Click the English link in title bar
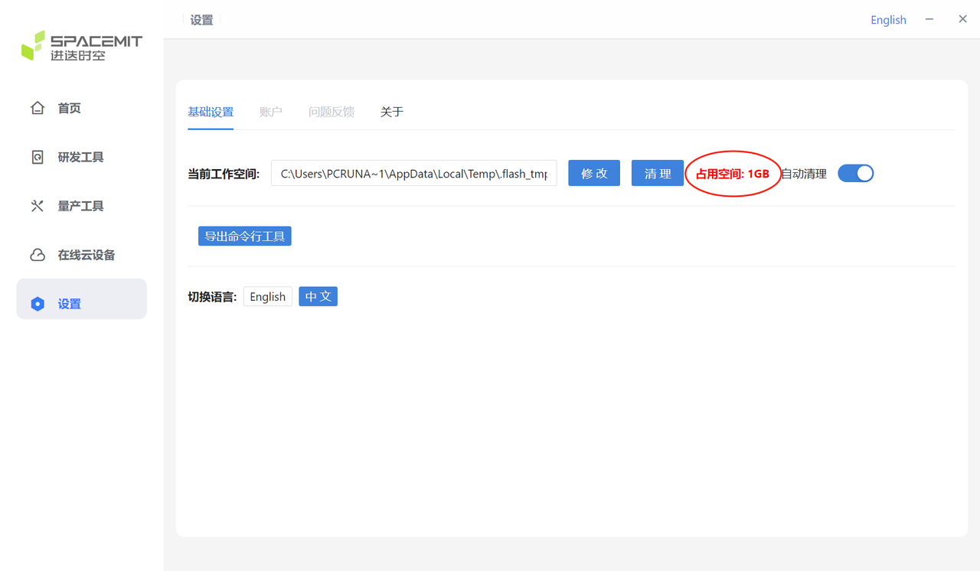980x571 pixels. 888,20
